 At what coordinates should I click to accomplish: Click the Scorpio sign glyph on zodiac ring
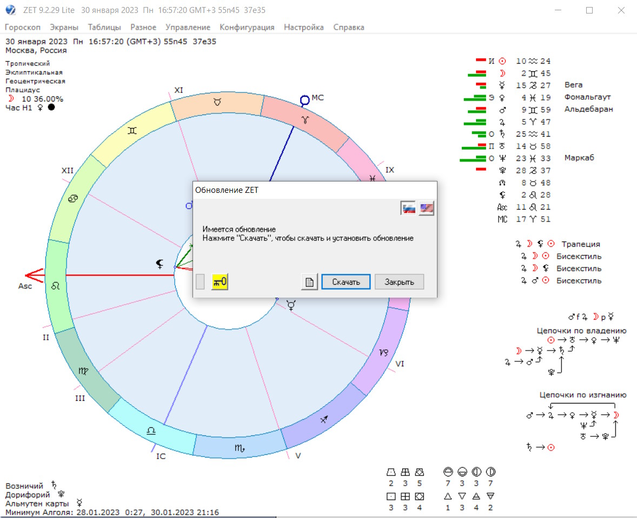click(x=239, y=448)
